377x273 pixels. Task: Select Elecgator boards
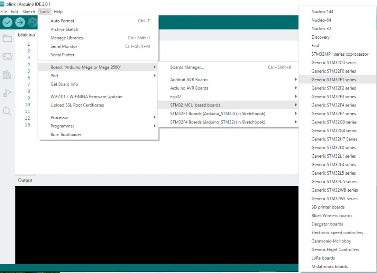pyautogui.click(x=338, y=224)
